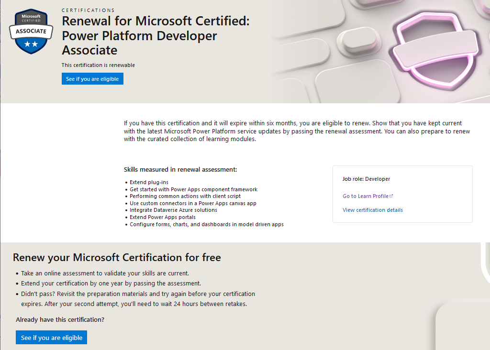Click the top 'See if you are eligible' button
Image resolution: width=490 pixels, height=350 pixels.
92,79
